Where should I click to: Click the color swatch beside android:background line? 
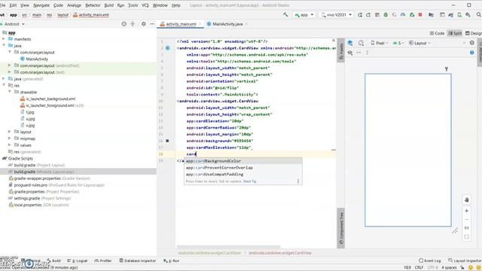(x=167, y=141)
